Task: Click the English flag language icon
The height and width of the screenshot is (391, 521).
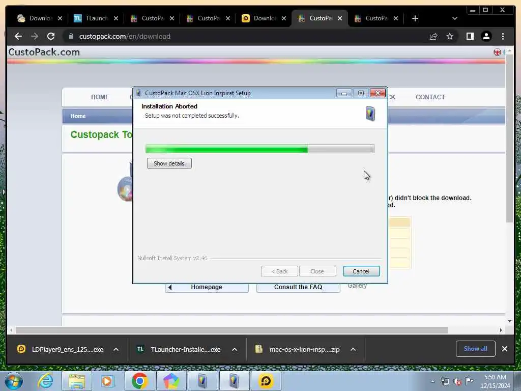Action: coord(497,52)
